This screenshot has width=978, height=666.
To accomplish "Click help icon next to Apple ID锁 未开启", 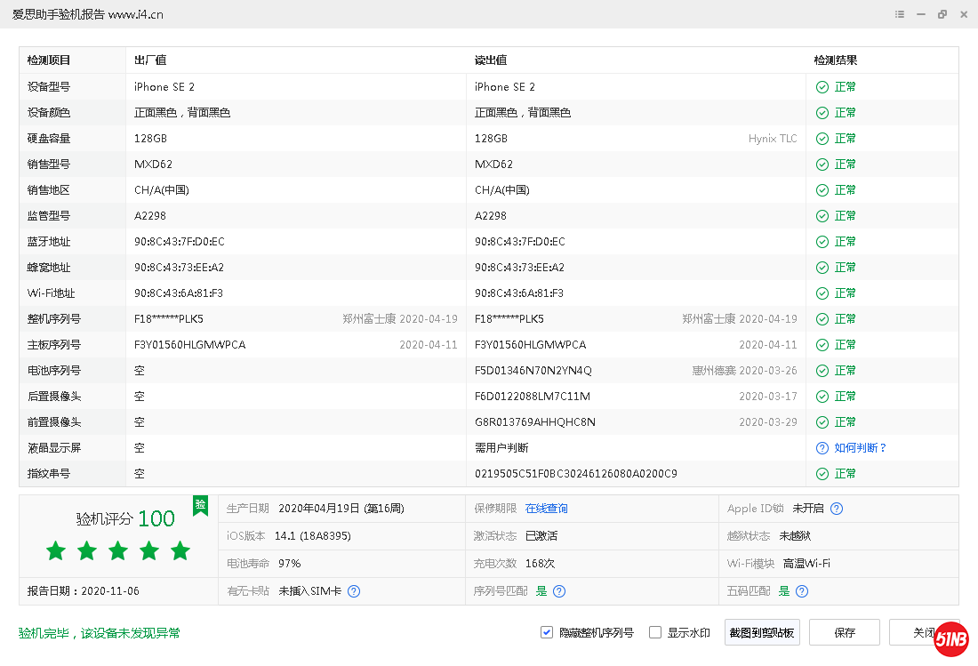I will (x=837, y=509).
